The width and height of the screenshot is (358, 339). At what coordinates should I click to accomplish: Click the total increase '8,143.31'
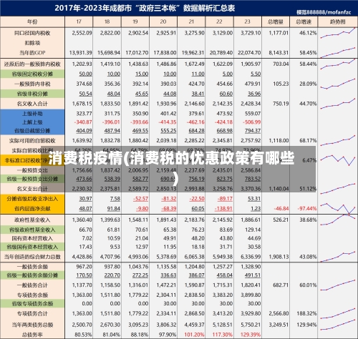[279, 53]
